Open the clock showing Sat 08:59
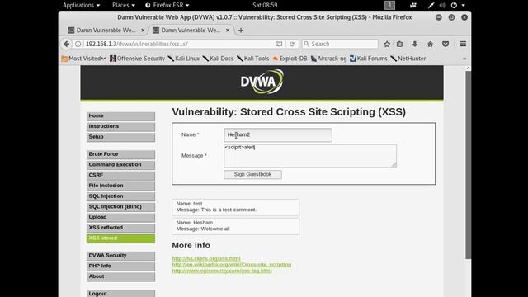Viewport: 528px width, 297px height. point(265,5)
